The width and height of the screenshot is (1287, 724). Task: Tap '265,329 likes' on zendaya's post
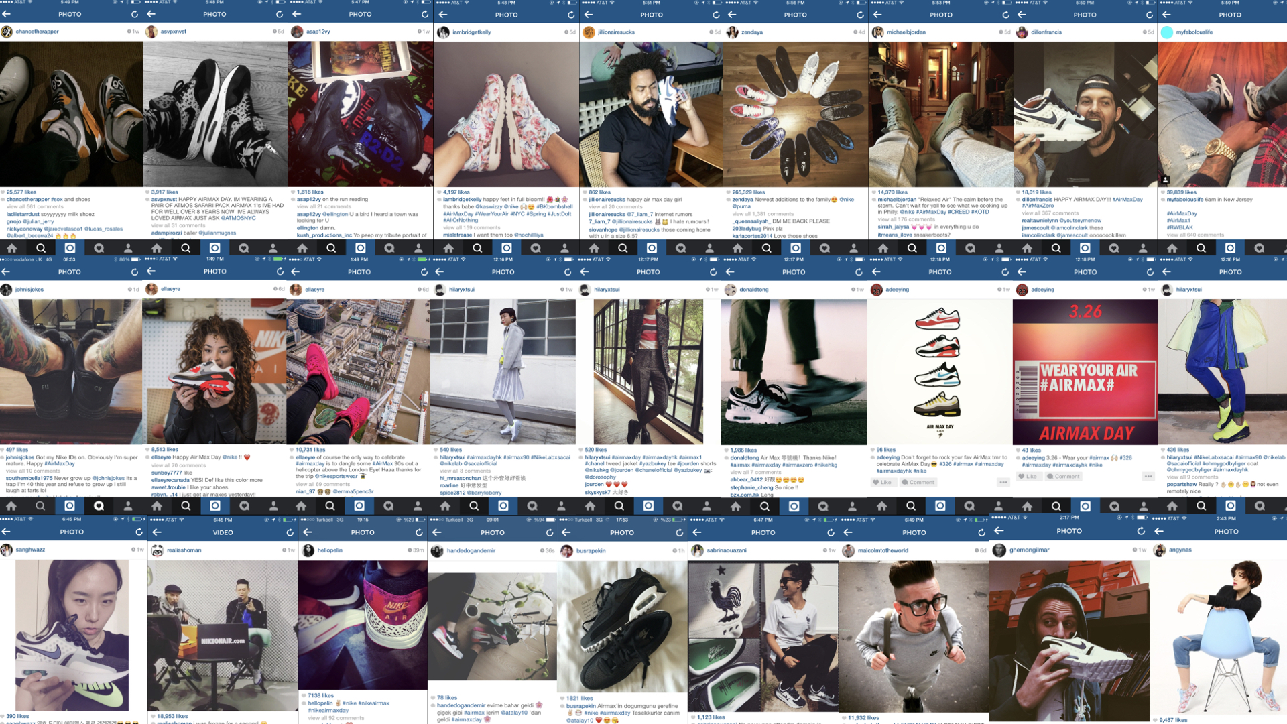749,192
